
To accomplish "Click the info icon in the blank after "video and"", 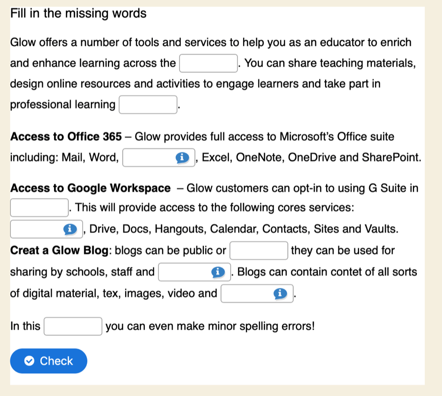I will click(x=279, y=294).
